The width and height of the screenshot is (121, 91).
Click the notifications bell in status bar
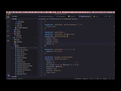(113, 79)
